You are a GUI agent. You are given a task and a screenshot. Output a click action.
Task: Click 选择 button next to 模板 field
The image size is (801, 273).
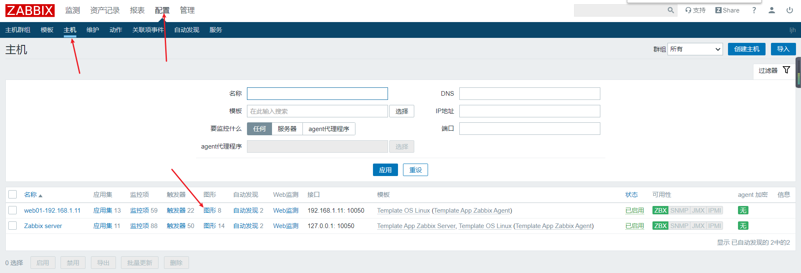[x=402, y=111]
